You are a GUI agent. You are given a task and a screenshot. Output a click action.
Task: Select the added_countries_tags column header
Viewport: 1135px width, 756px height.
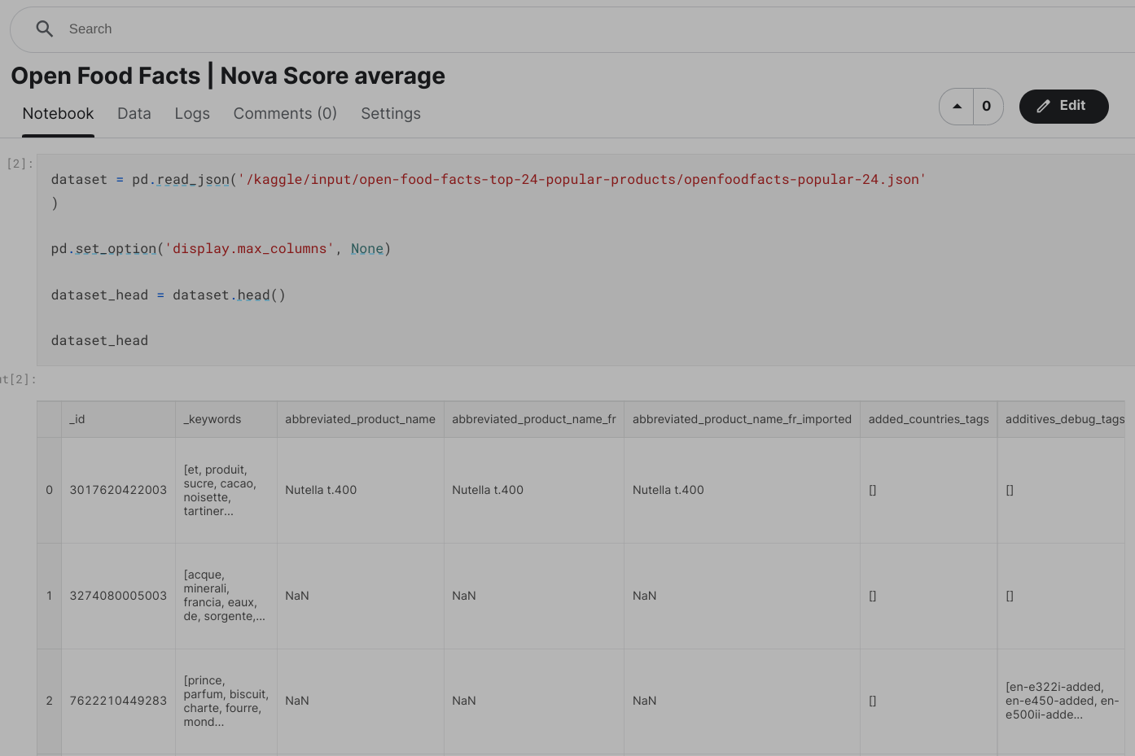[929, 419]
